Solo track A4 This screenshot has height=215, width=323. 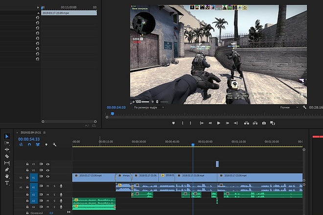pos(54,207)
